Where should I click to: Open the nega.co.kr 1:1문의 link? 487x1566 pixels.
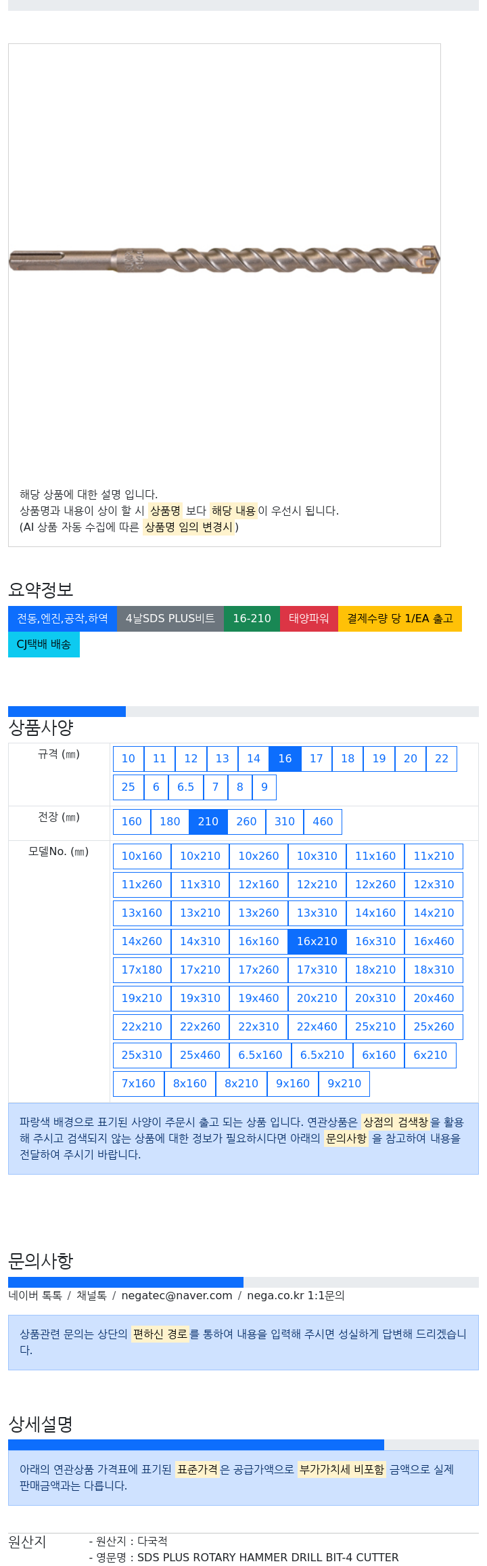[296, 1295]
